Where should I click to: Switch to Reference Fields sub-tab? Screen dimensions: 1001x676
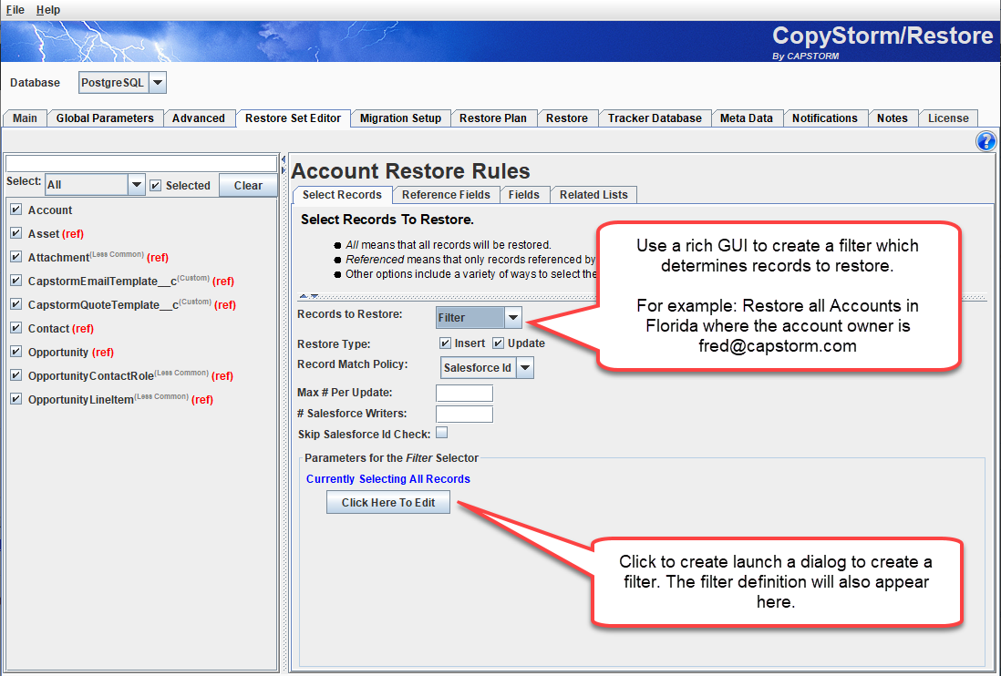point(446,195)
